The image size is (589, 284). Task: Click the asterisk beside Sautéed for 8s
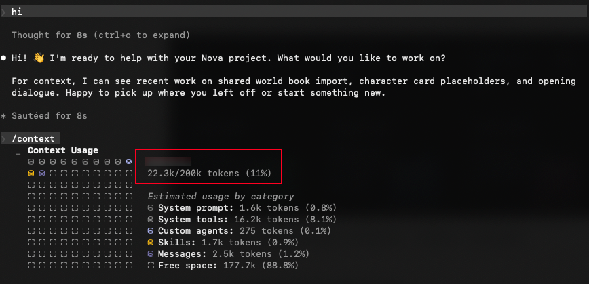click(4, 116)
